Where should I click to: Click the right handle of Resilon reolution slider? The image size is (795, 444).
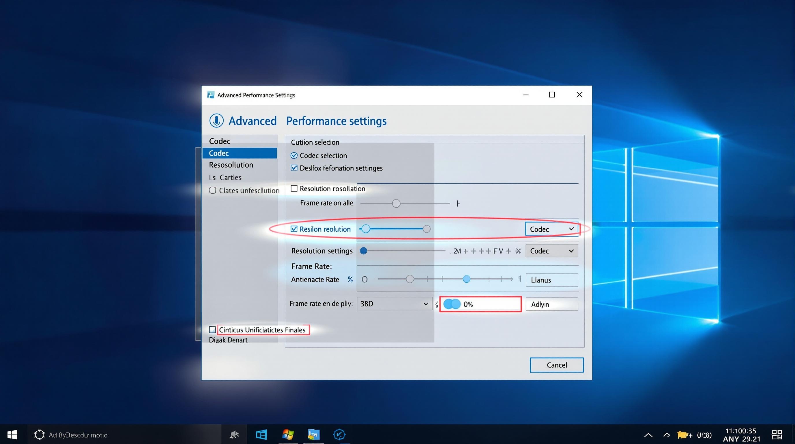(426, 229)
